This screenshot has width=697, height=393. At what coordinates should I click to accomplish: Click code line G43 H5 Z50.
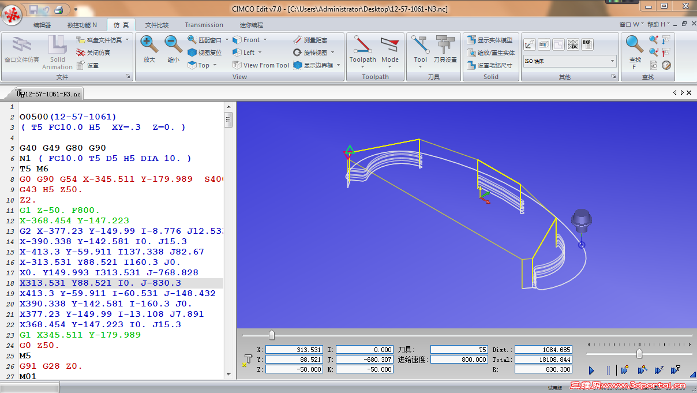tap(51, 189)
